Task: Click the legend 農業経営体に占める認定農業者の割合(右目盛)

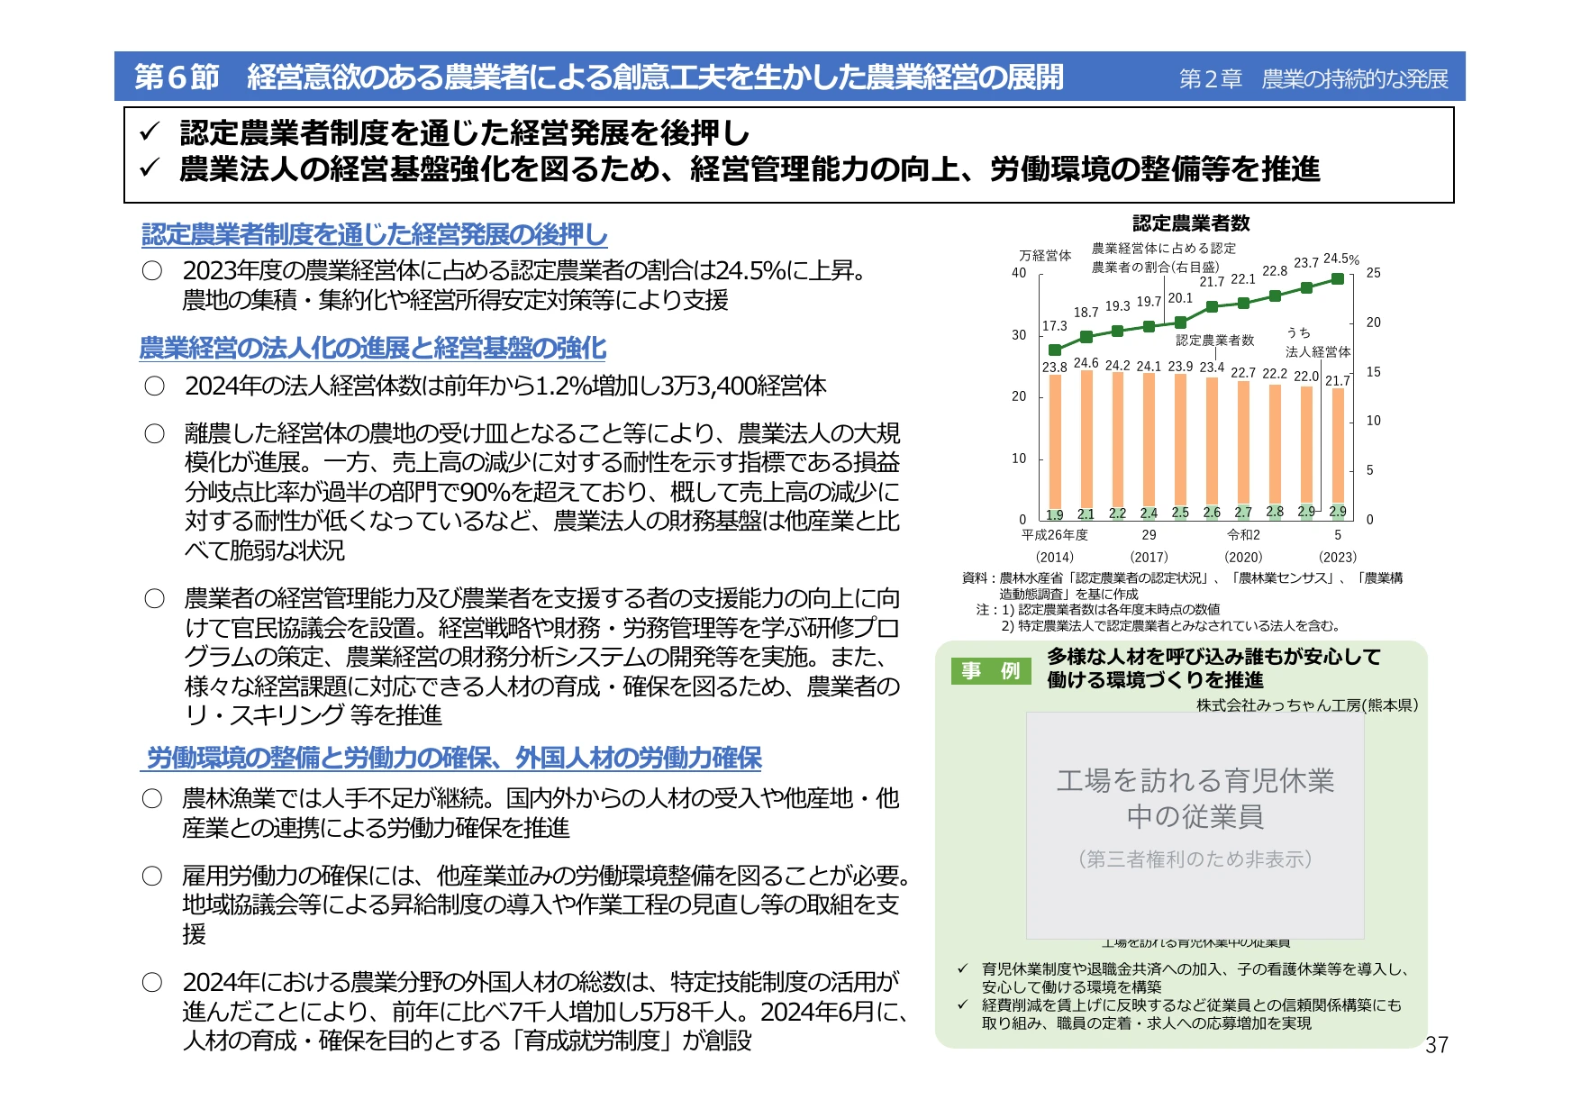Action: click(1163, 258)
